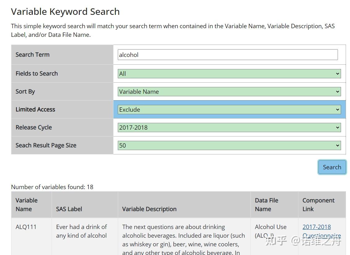Open the Fields to Search dropdown
The image size is (350, 255).
(x=229, y=74)
